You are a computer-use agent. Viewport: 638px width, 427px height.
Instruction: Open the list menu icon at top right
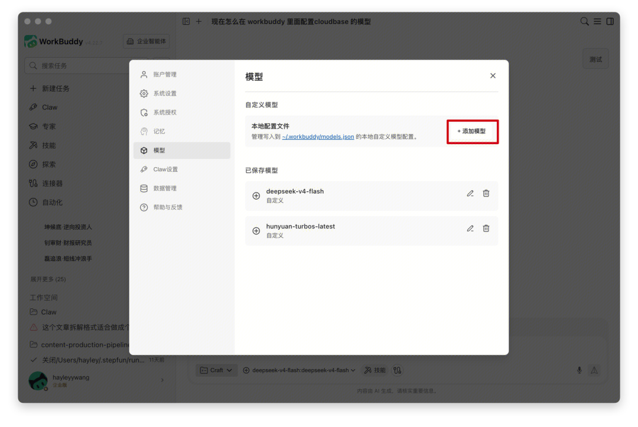tap(597, 21)
